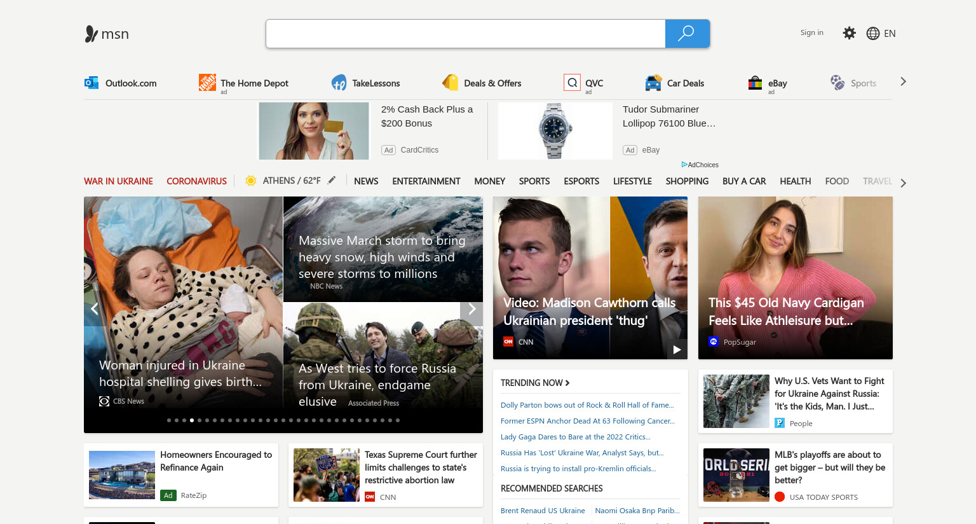Open the TakeLessons shortcut icon
The width and height of the screenshot is (976, 524).
tap(339, 83)
